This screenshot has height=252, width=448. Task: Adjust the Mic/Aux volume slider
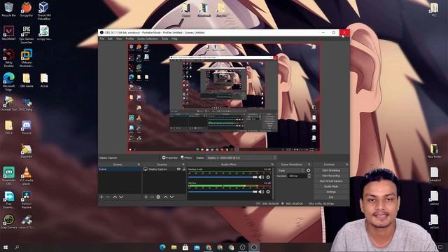point(223,192)
